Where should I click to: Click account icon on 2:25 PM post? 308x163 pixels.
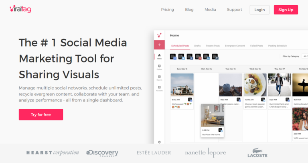click(x=221, y=130)
